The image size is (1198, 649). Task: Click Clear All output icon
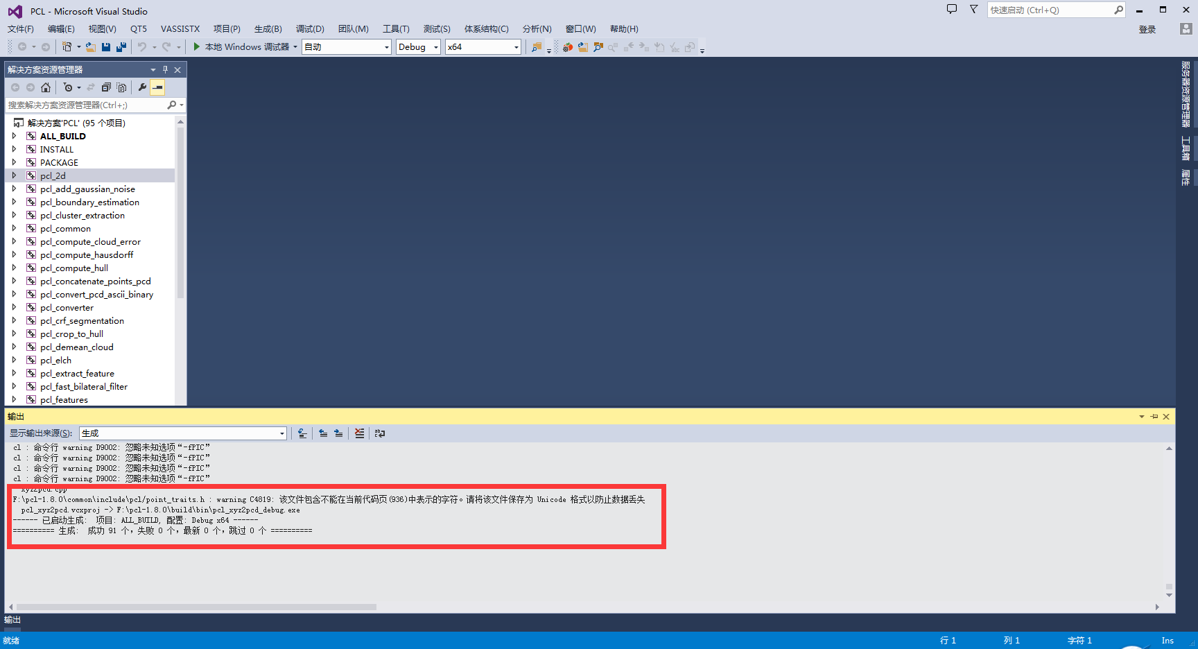point(359,433)
